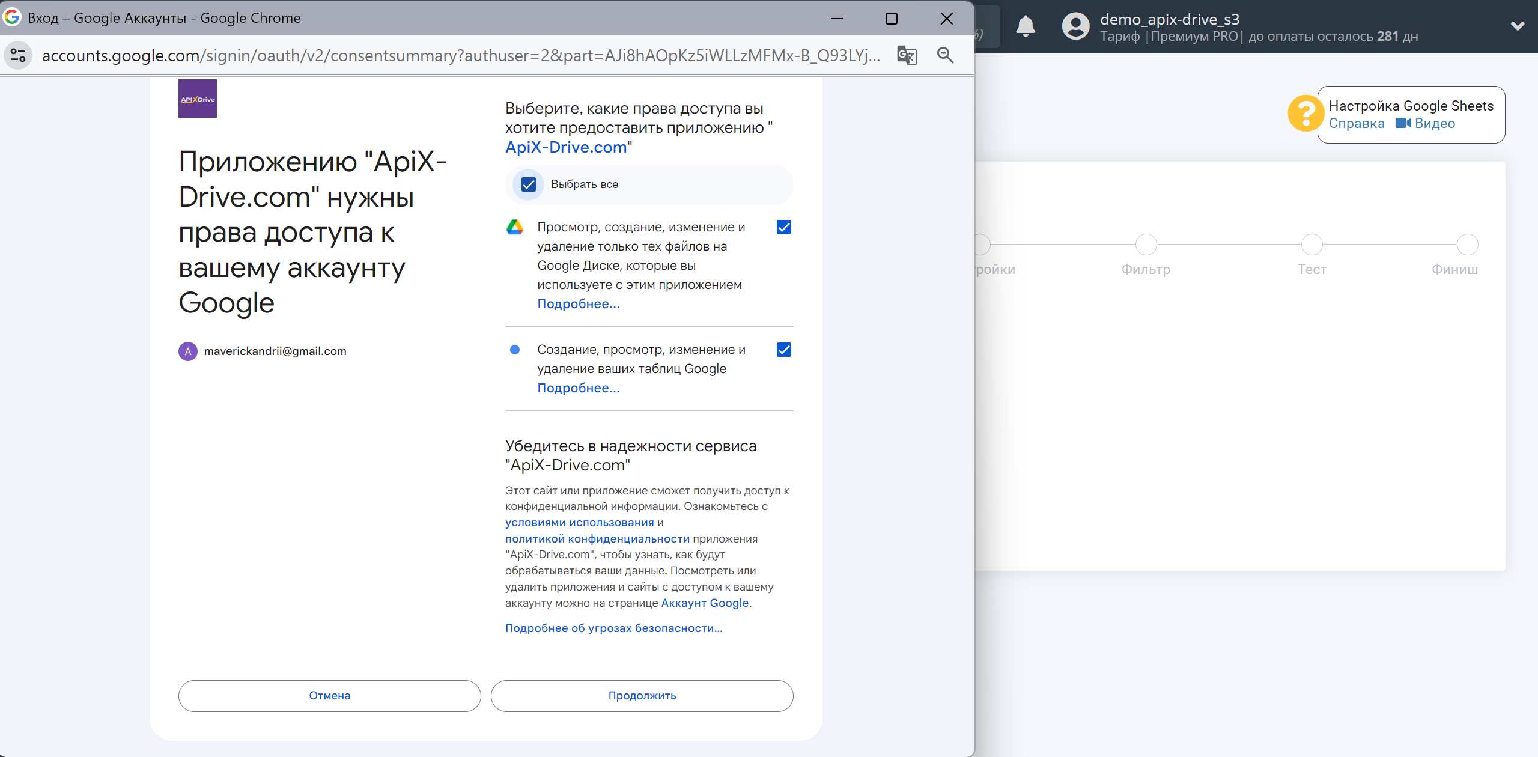This screenshot has width=1538, height=757.
Task: Click the Google Drive permission icon
Action: click(x=515, y=227)
